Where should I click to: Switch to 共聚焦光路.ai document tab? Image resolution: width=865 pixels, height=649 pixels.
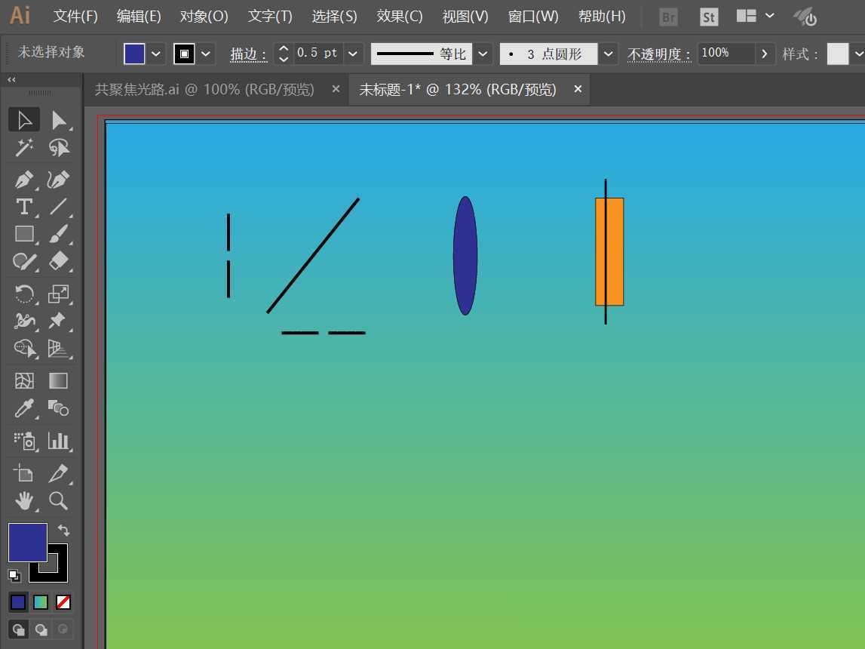[204, 90]
